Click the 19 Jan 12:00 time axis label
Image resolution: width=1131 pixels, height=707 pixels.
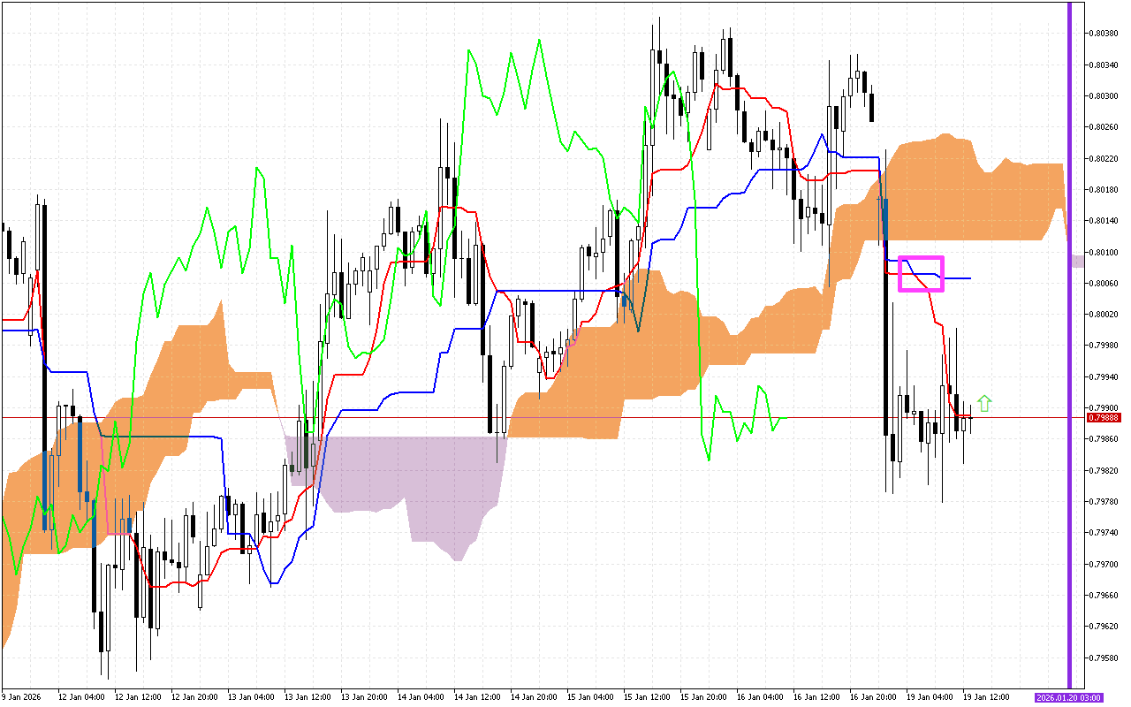pos(985,697)
